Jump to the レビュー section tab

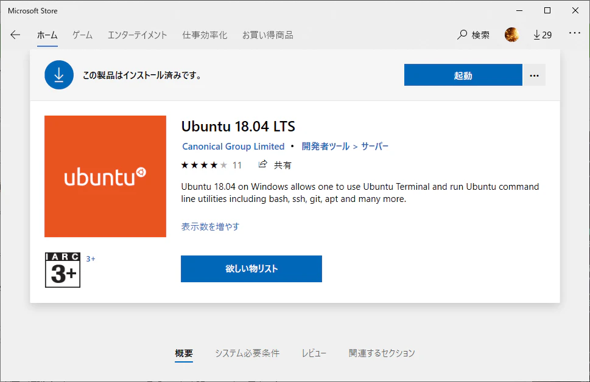click(x=314, y=353)
